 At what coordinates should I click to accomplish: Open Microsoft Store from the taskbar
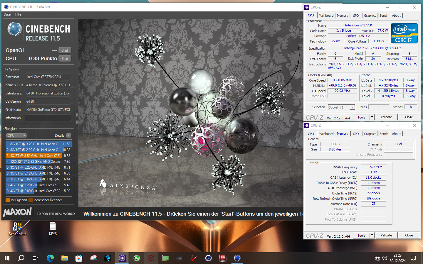[79, 258]
